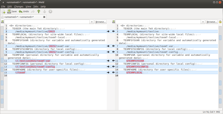Pull line 3 change to left

114,31
